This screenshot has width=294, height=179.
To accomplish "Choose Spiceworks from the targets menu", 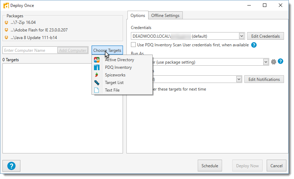I will 115,75.
